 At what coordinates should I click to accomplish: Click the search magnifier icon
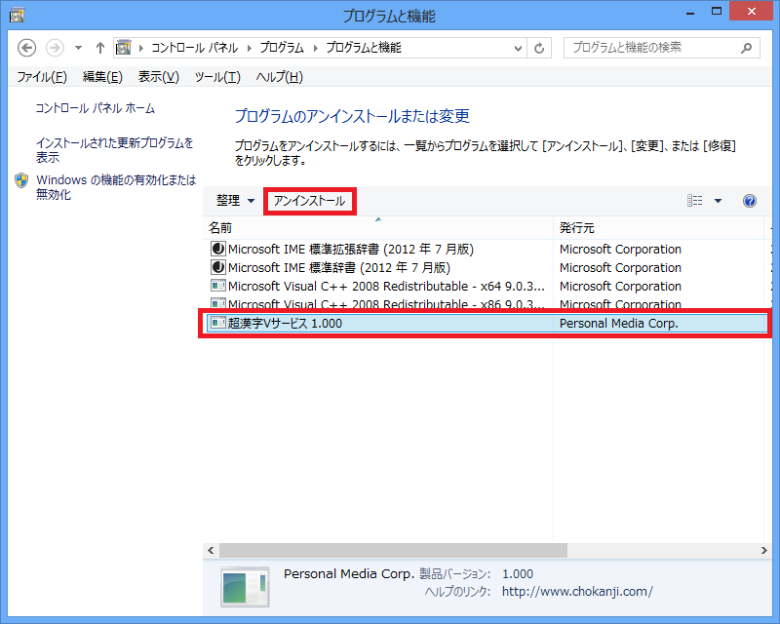pyautogui.click(x=746, y=48)
